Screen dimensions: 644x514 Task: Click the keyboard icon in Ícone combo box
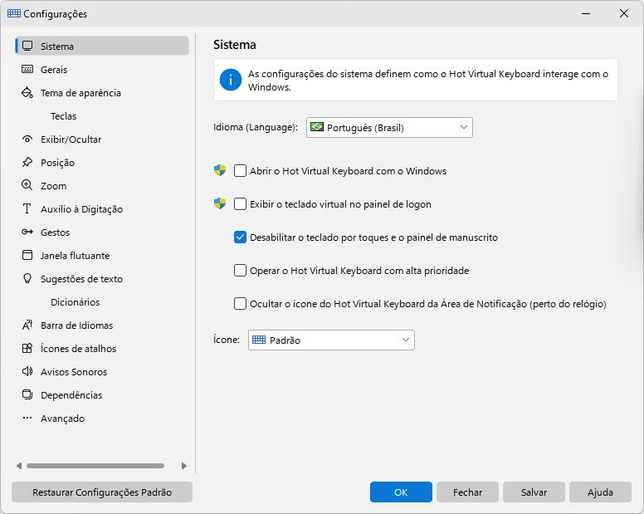coord(259,340)
